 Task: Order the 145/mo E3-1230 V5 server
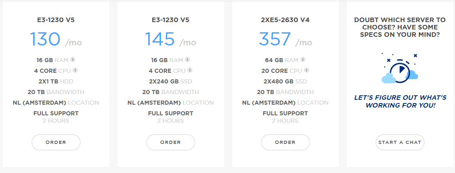click(171, 142)
